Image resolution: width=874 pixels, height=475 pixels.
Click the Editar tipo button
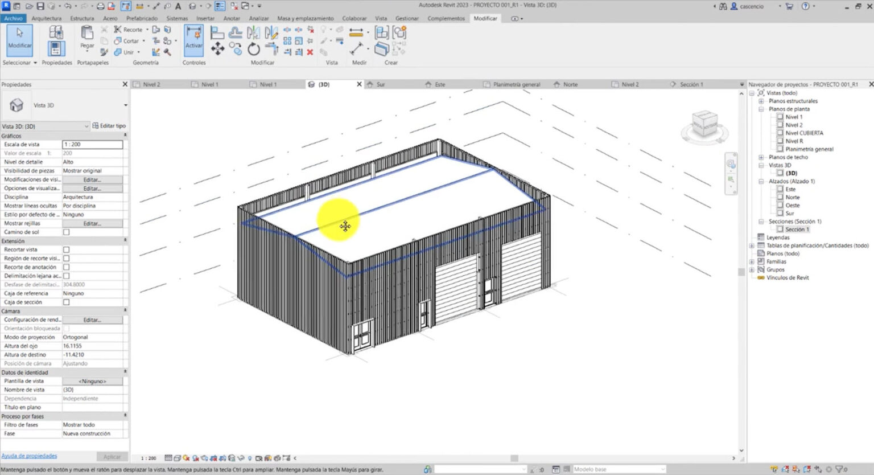(x=109, y=126)
